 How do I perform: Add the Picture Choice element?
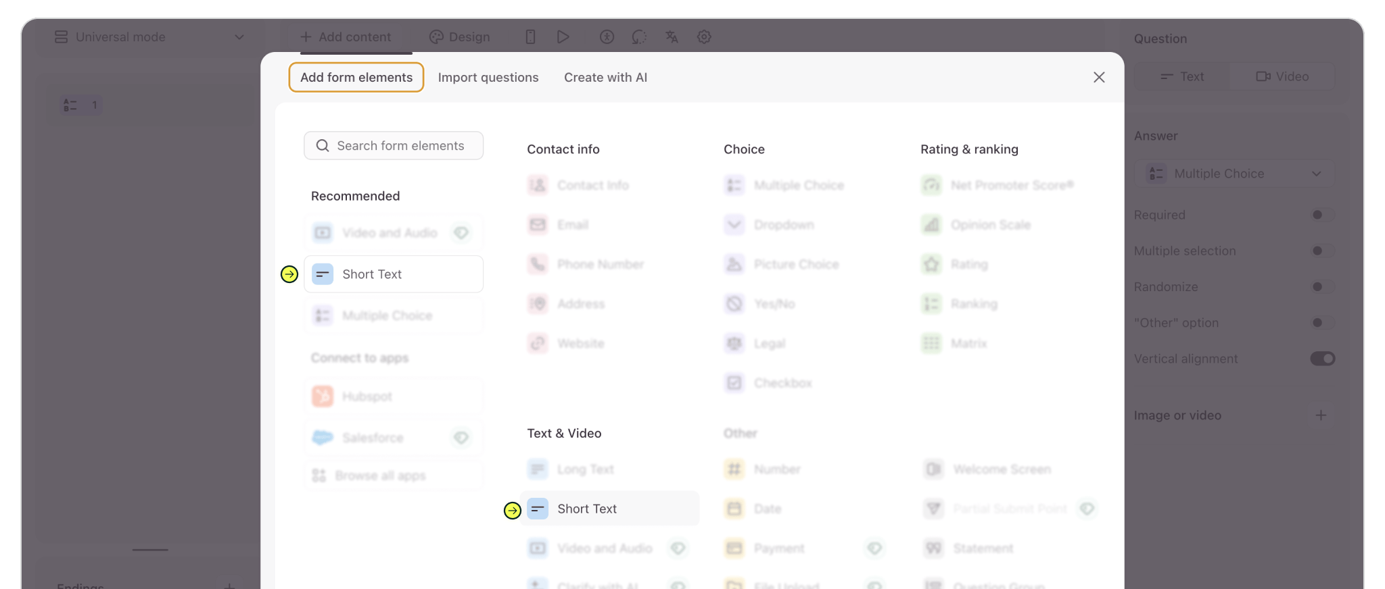(x=782, y=264)
